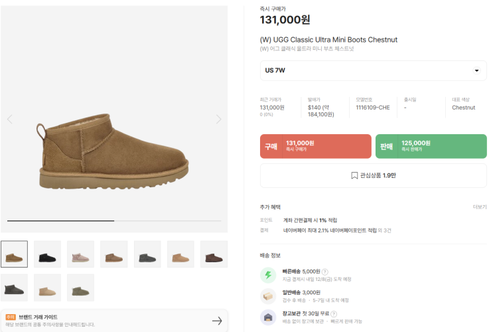Click the next image arrow on the product photo

coord(219,120)
